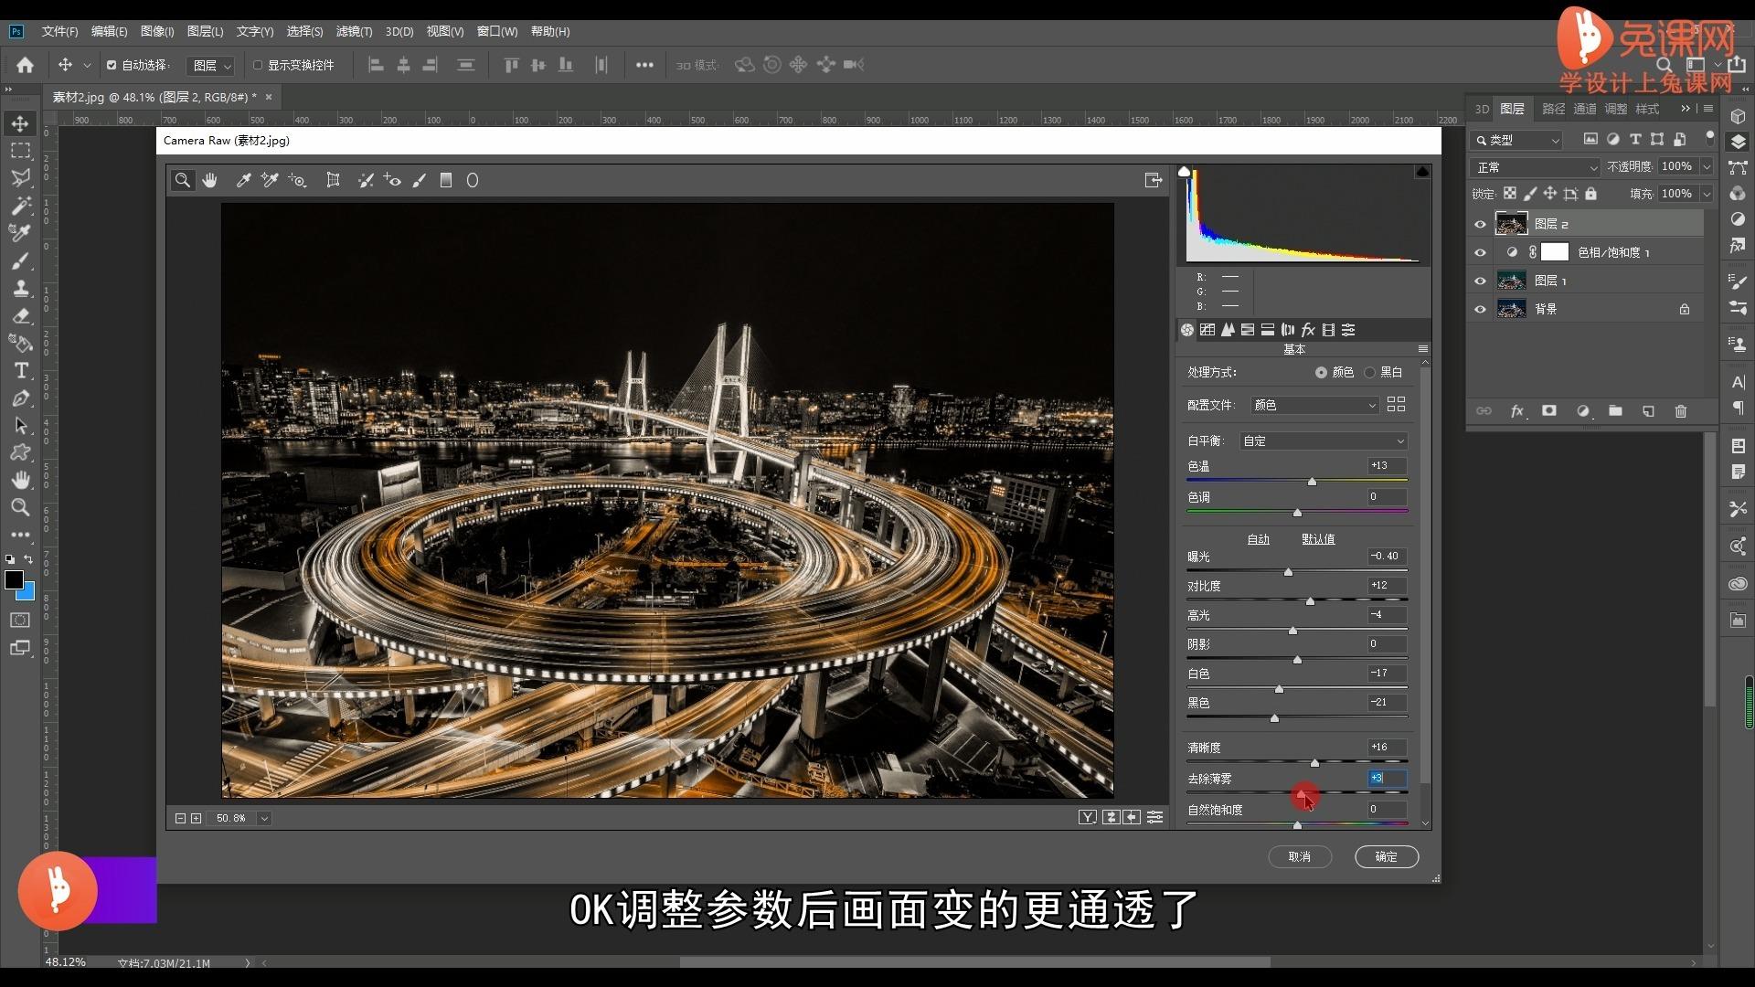
Task: Switch to the 3D panel tab
Action: pyautogui.click(x=1482, y=109)
